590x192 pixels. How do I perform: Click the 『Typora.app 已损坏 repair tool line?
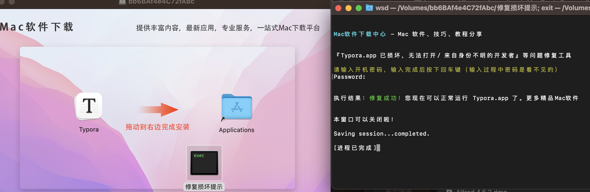[x=453, y=55]
